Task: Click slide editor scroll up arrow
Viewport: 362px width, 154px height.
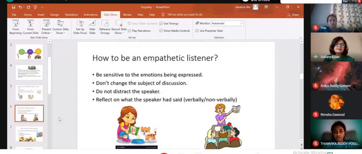Action: (x=301, y=42)
